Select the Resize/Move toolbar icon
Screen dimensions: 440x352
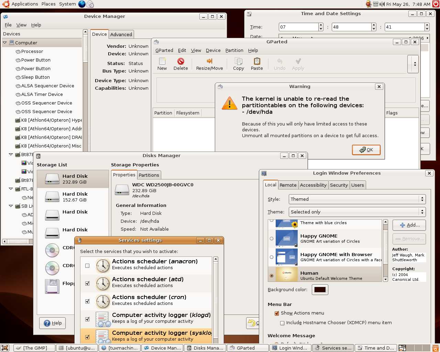(x=209, y=61)
